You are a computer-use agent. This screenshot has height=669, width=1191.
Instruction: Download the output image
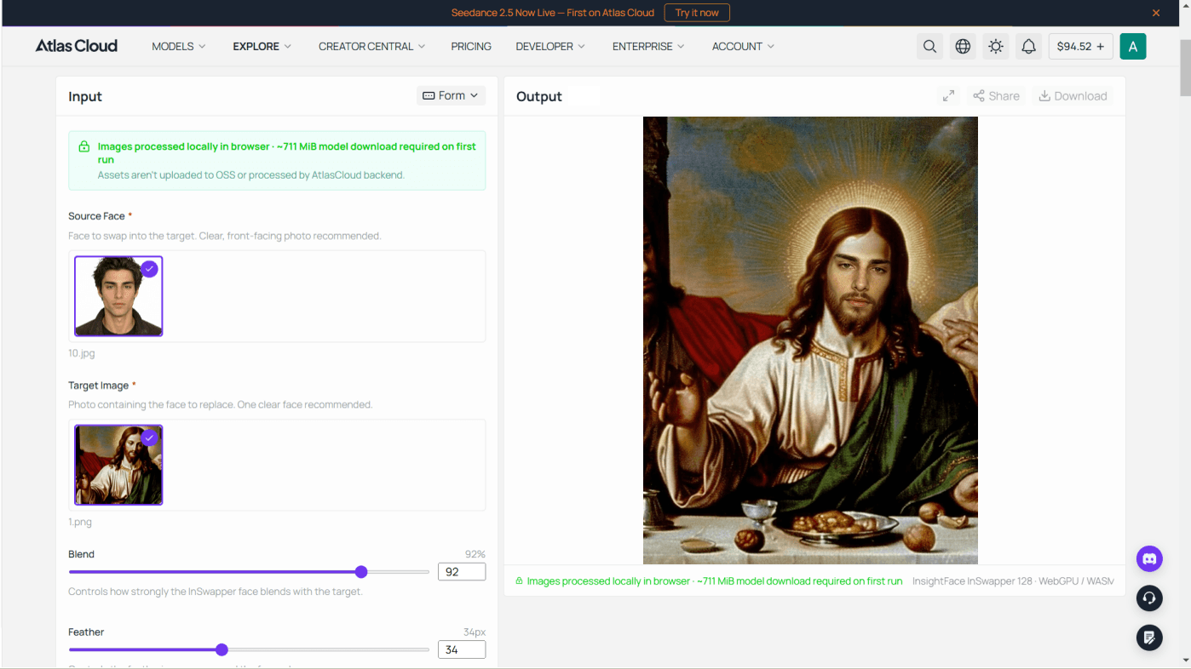1073,96
